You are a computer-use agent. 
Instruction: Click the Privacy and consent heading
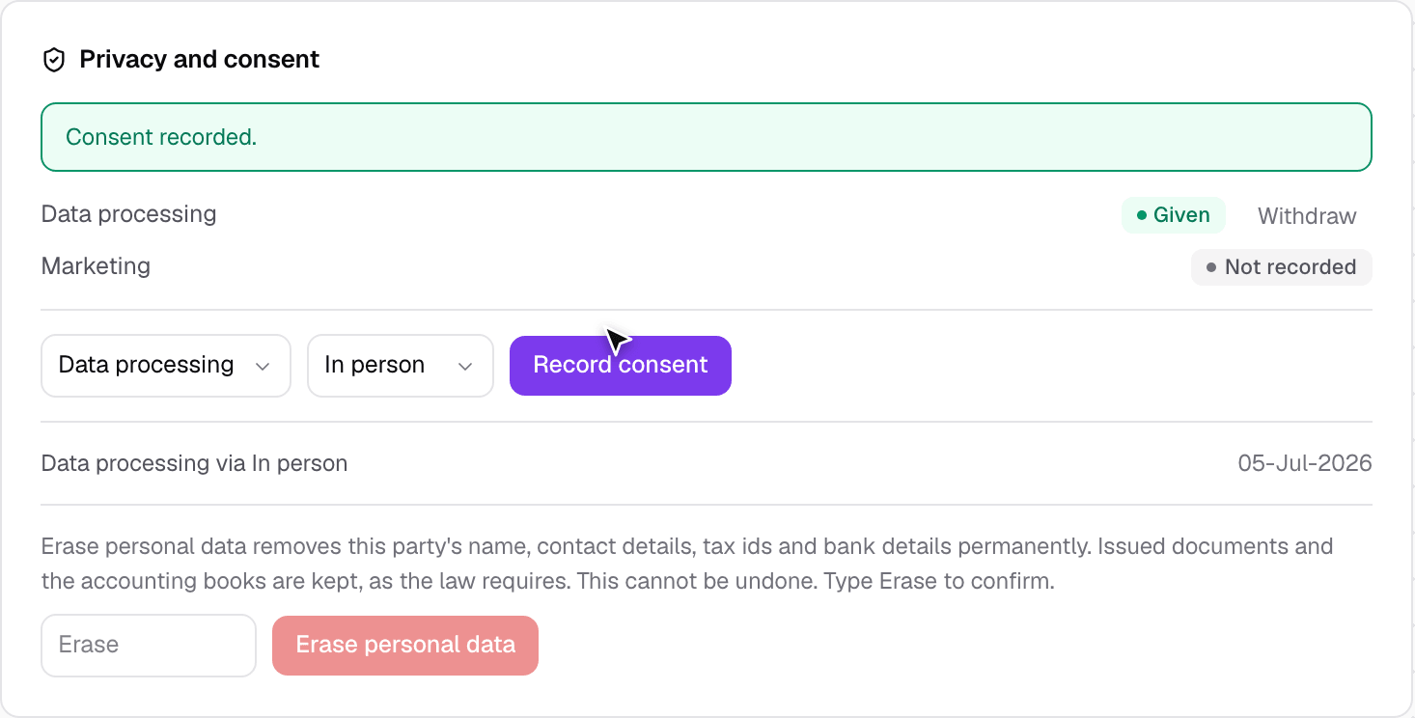[x=200, y=60]
